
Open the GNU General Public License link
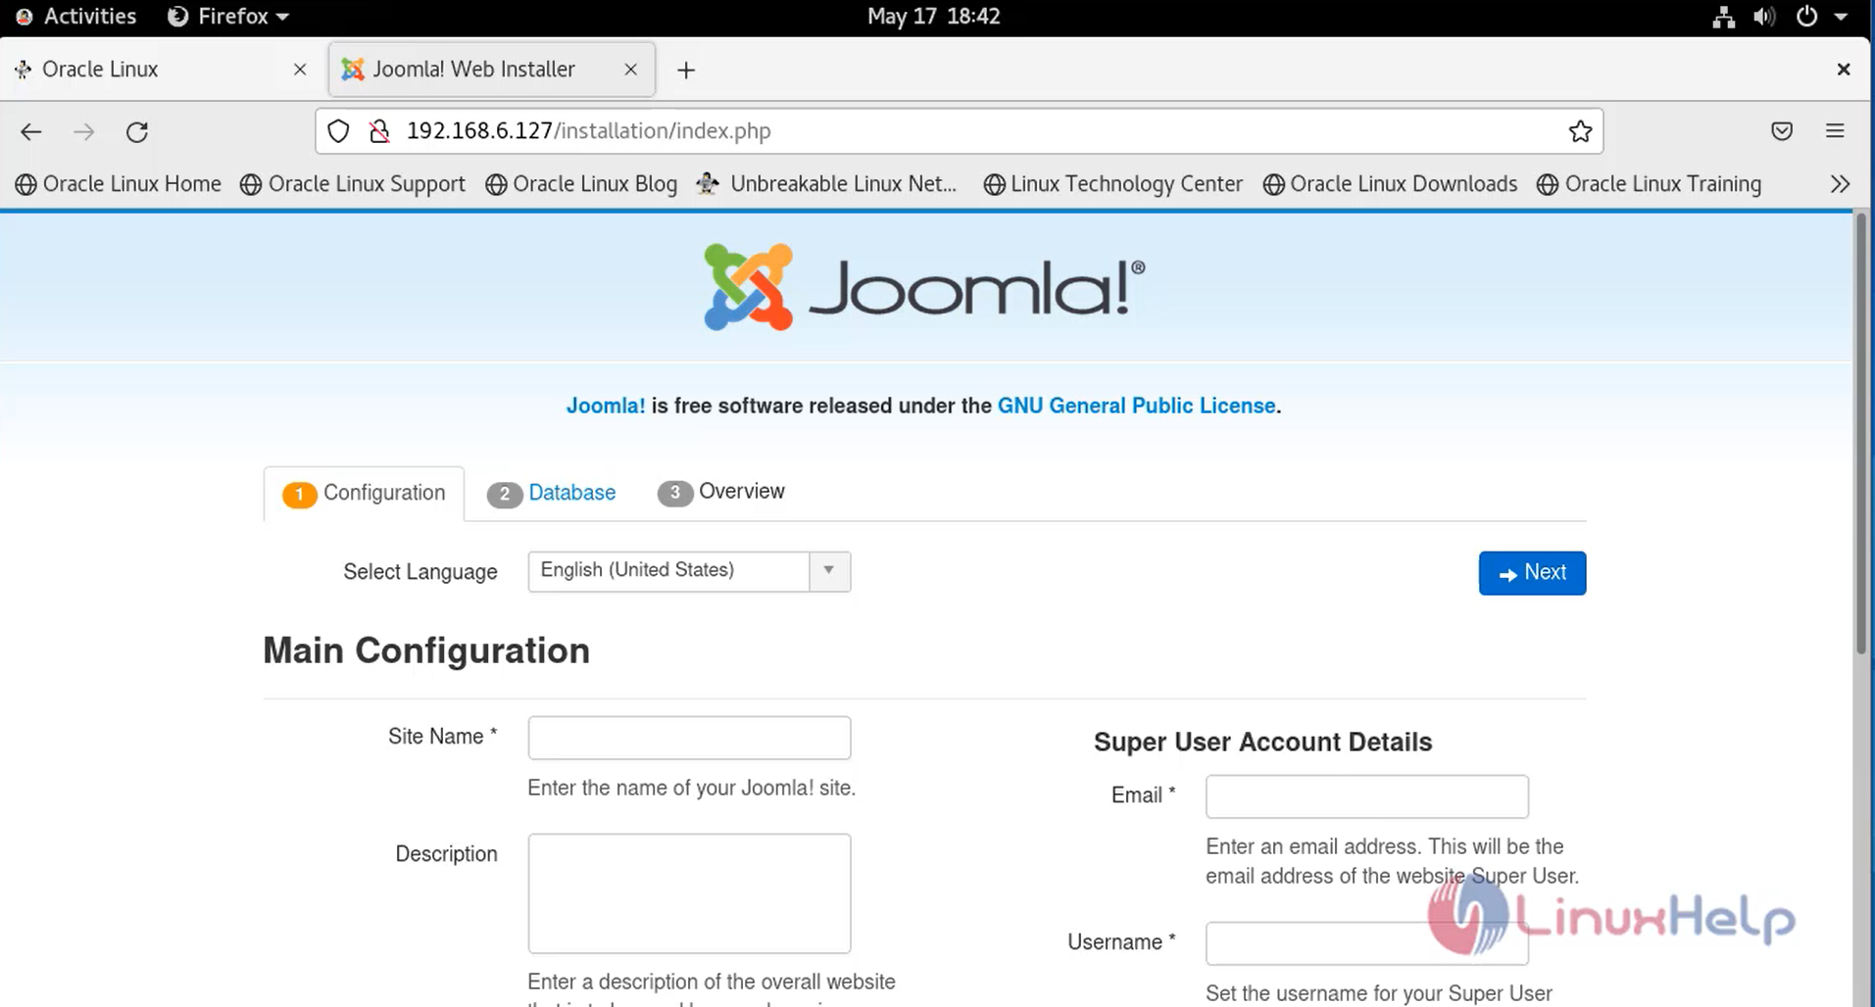point(1137,406)
